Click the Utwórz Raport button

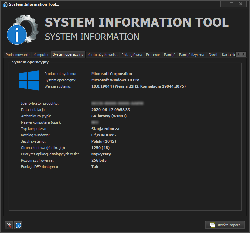coord(225,225)
